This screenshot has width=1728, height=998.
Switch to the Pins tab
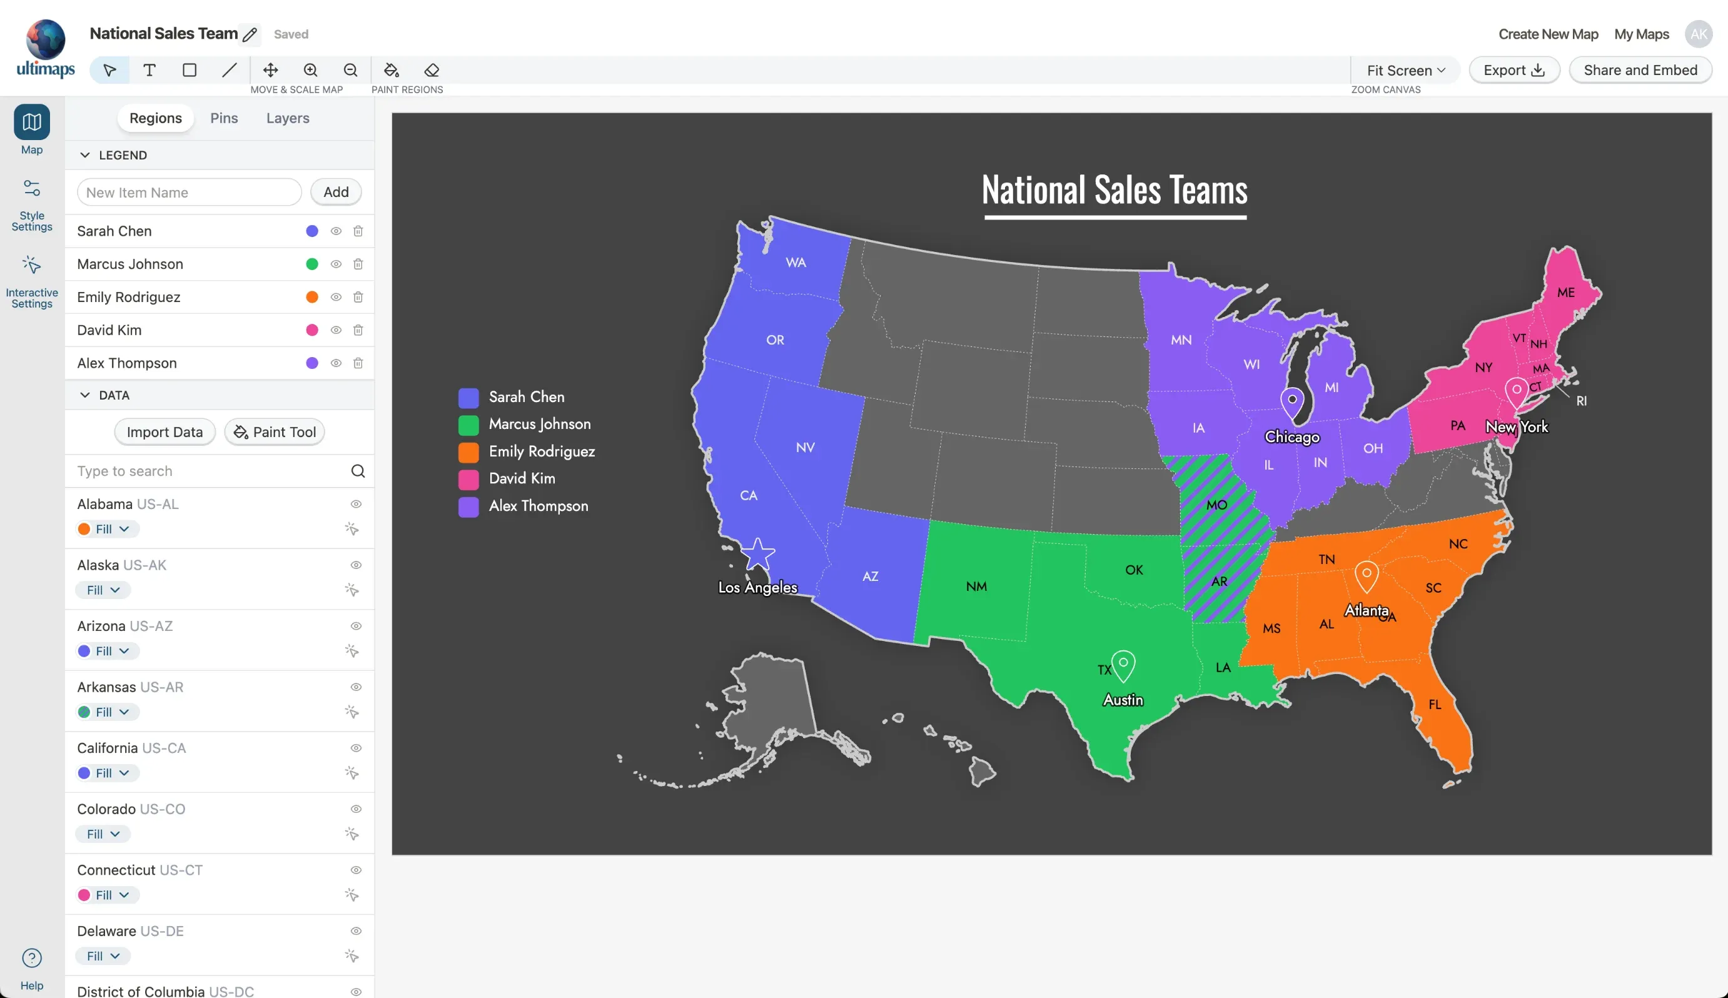pos(223,118)
